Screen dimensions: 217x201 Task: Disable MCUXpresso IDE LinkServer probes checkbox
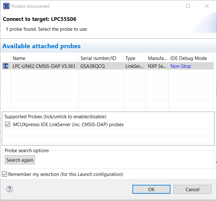click(8, 125)
